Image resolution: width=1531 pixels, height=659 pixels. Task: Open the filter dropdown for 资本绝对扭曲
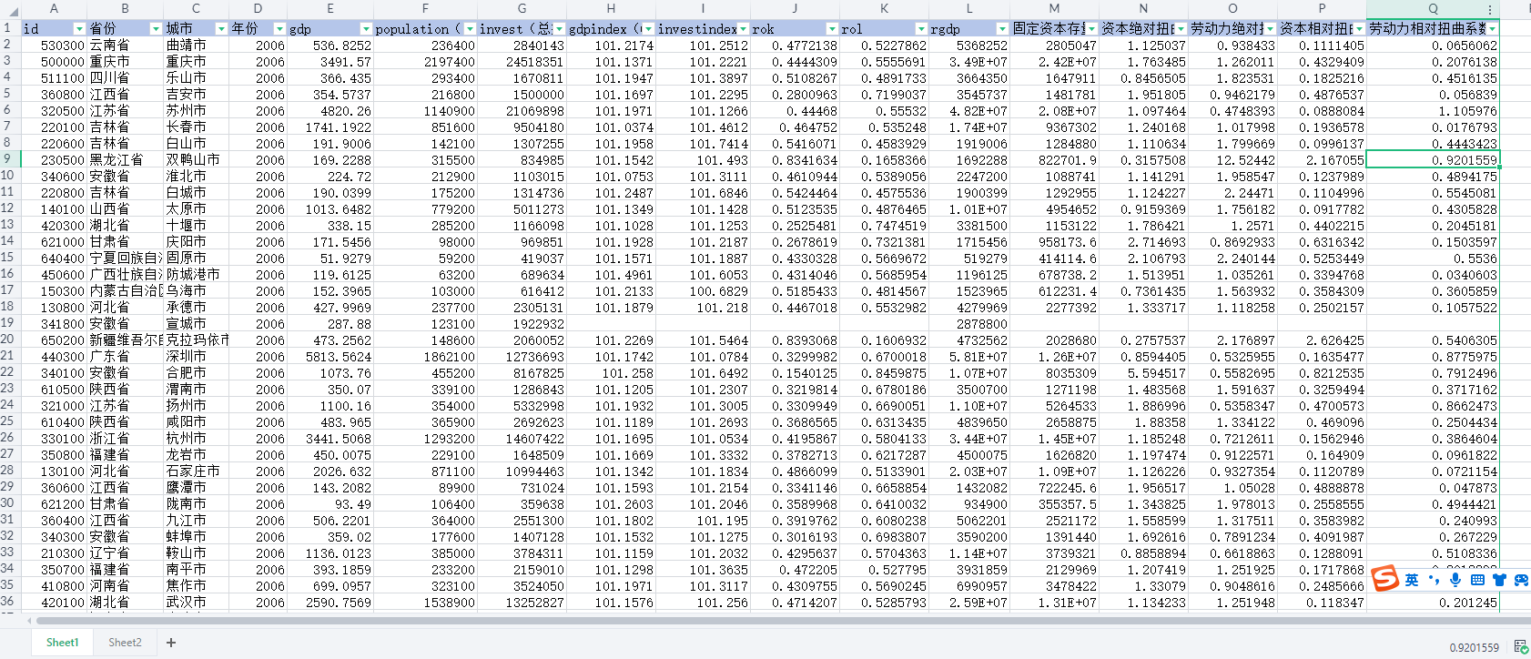tap(1181, 29)
